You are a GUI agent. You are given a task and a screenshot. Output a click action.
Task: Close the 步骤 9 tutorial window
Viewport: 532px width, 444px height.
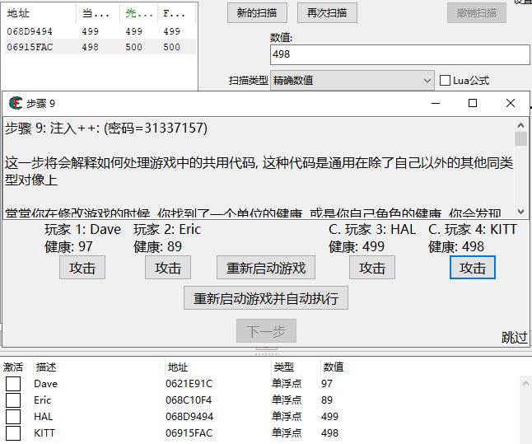coord(511,103)
